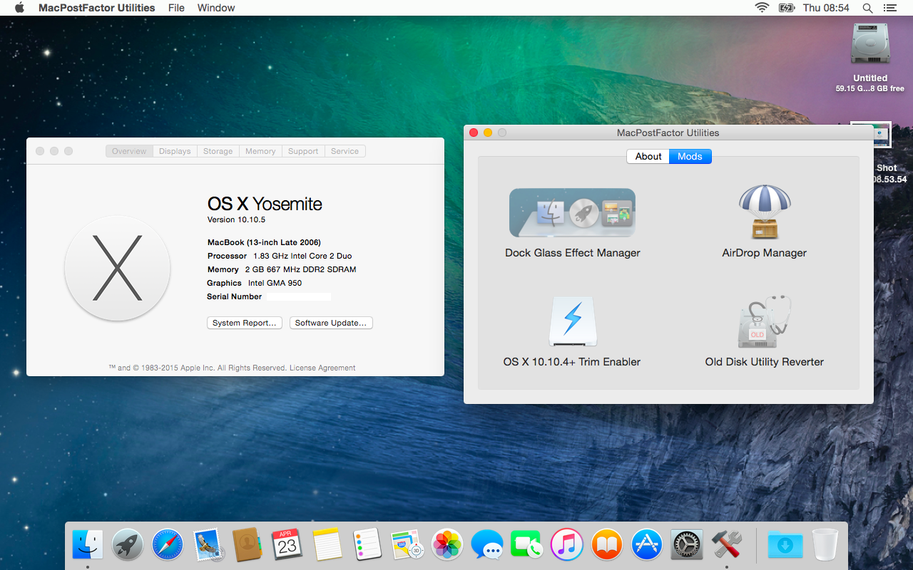The height and width of the screenshot is (570, 913).
Task: Open the Old Disk Utility Reverter icon
Action: click(764, 321)
